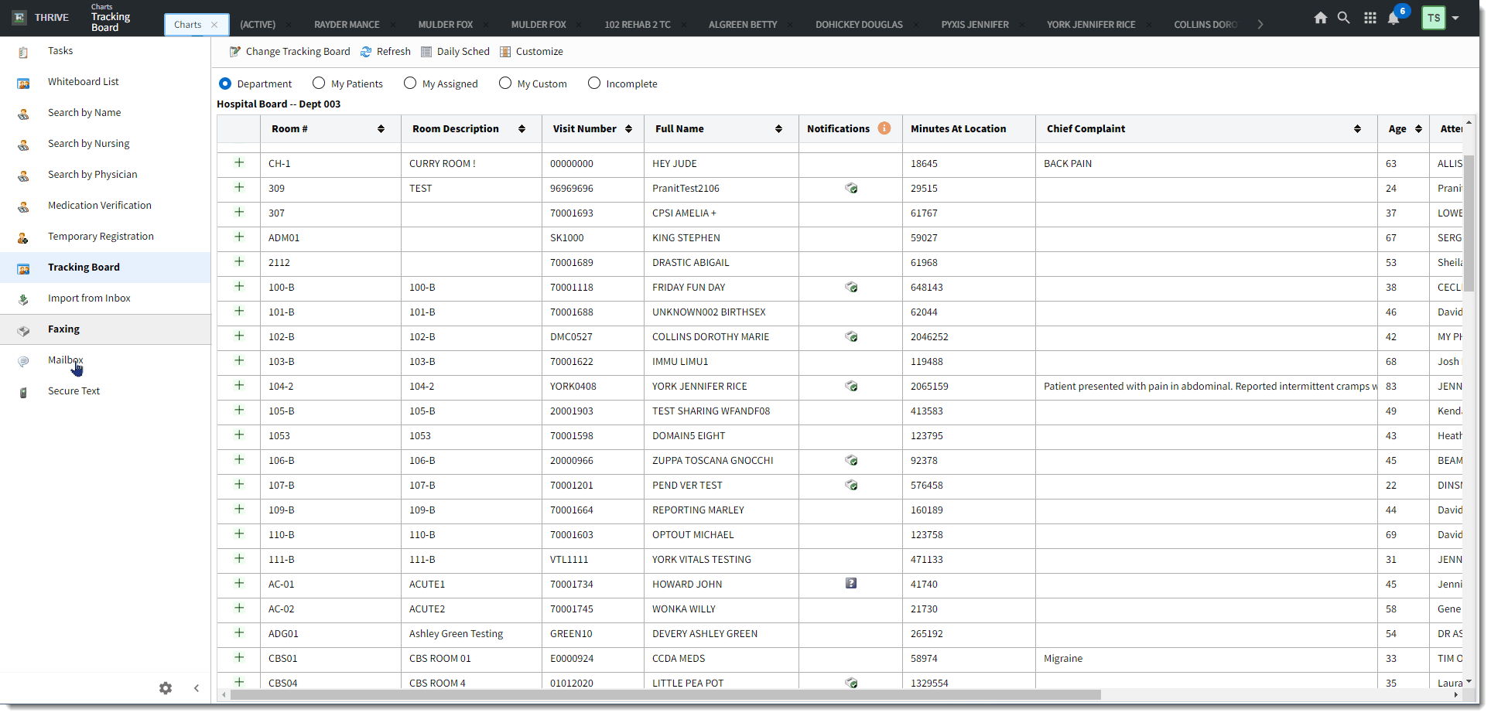The height and width of the screenshot is (716, 1491).
Task: Switch to the PYXIS JENNIFER tab
Action: [975, 25]
